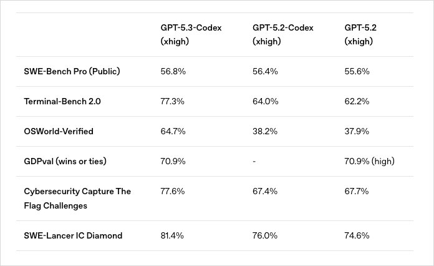Click the GPT-5.3-Codex (xhigh) column header
Screen dimensions: 434x266
click(x=191, y=34)
